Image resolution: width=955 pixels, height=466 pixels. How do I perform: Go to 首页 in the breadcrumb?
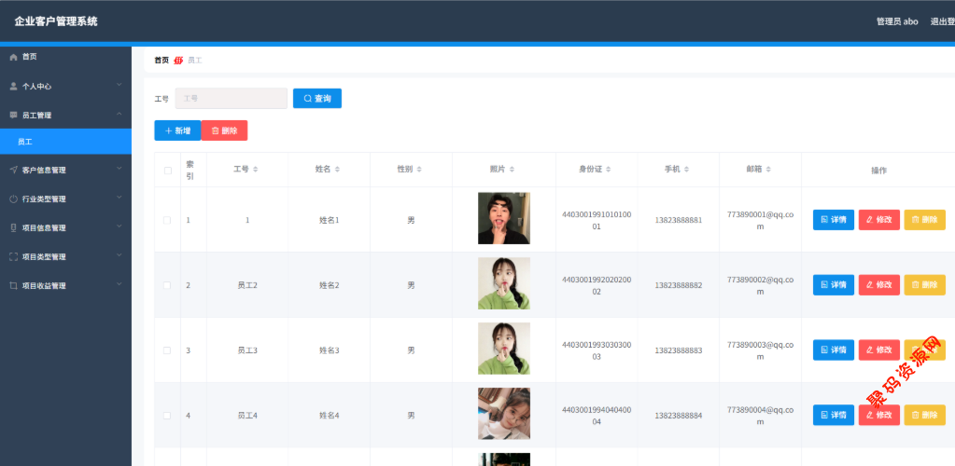click(x=162, y=61)
